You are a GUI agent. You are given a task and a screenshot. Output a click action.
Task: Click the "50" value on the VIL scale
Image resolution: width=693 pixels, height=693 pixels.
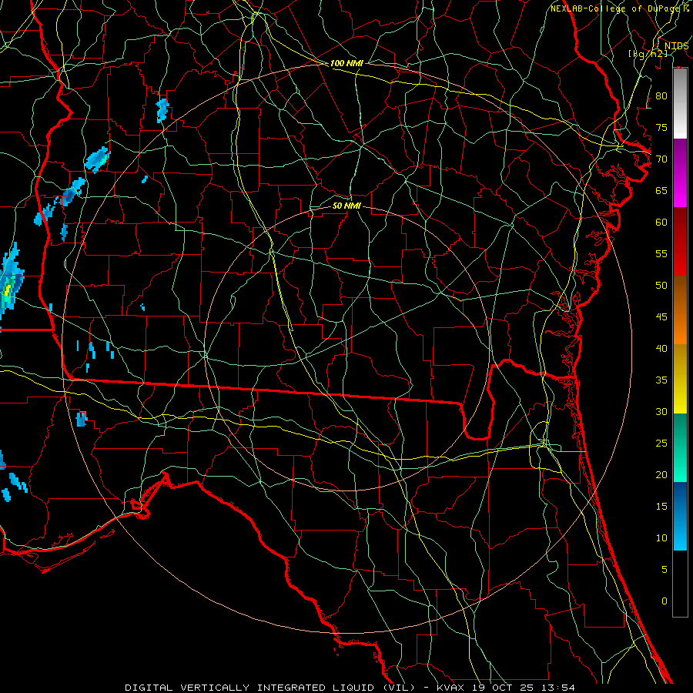661,286
